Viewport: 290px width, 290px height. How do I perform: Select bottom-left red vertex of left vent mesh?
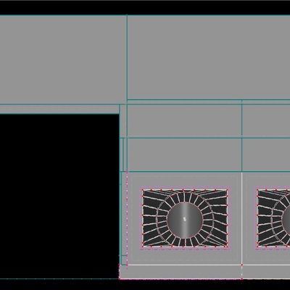[x=143, y=246]
